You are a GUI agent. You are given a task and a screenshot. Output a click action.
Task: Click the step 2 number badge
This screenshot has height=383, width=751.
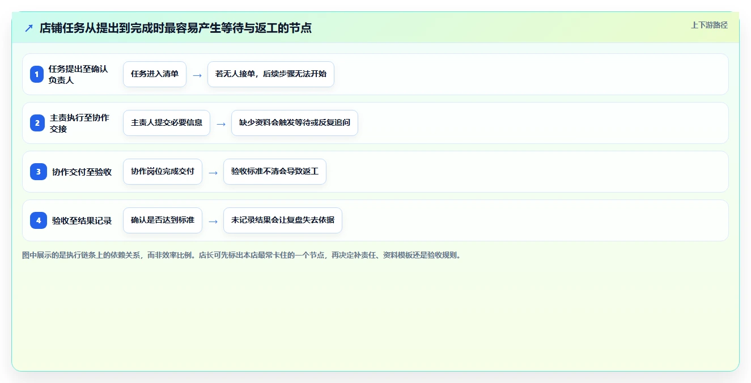tap(37, 123)
